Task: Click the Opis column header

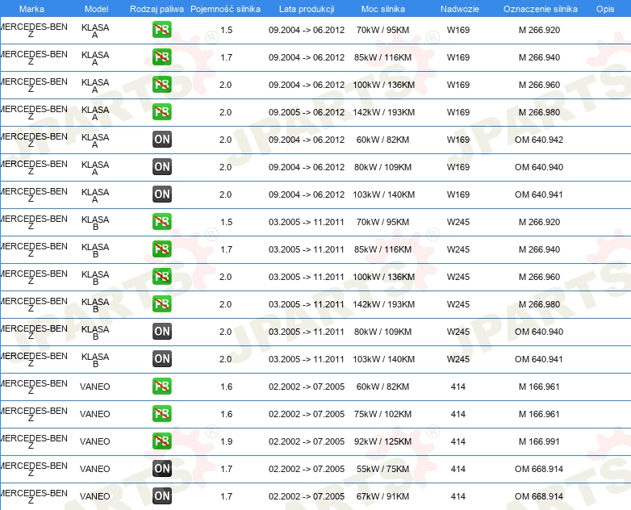Action: point(605,9)
